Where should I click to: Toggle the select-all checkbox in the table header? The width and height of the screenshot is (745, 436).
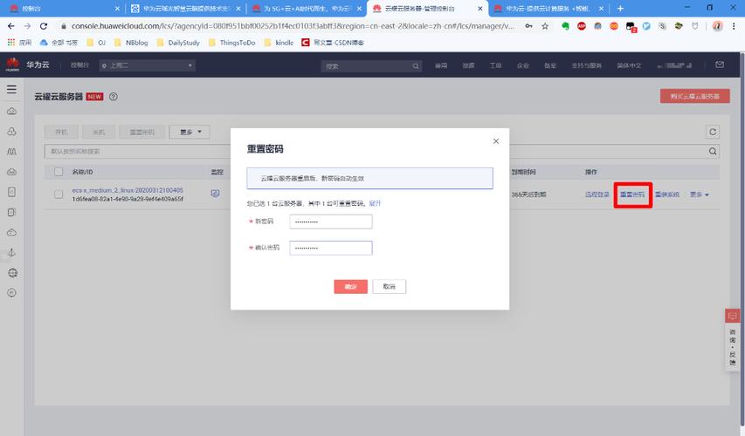(59, 172)
